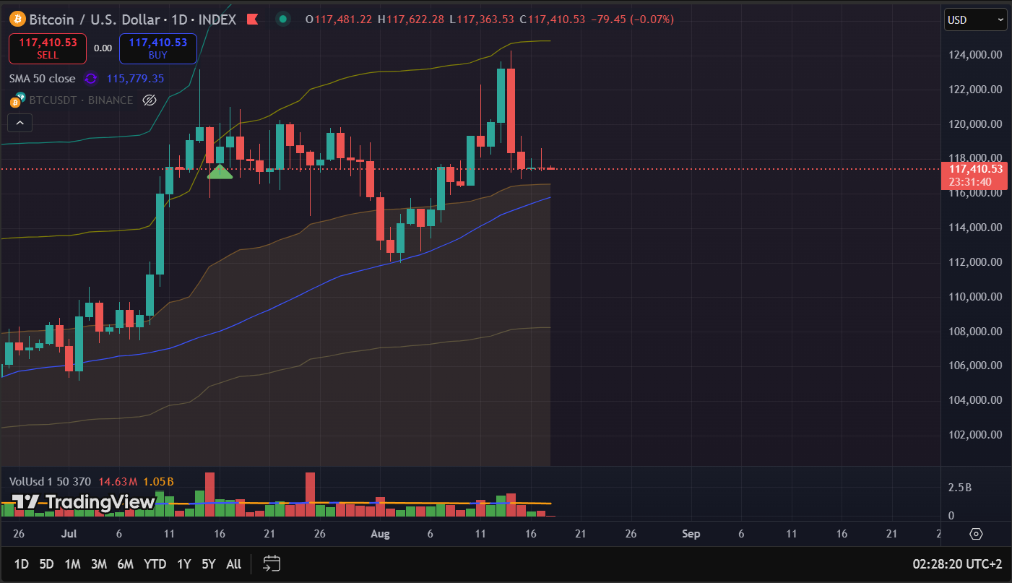Click the change value −79.45 (−0.07%)
1012x583 pixels.
[632, 20]
